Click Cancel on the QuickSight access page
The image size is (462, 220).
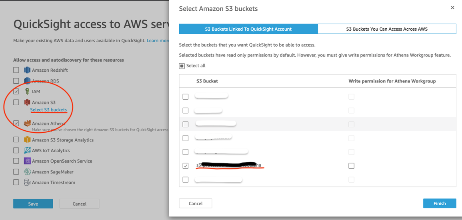click(x=79, y=204)
